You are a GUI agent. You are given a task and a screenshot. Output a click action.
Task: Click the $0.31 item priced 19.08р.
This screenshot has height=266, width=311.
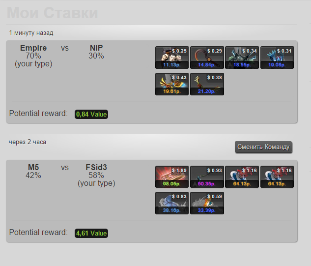(277, 58)
